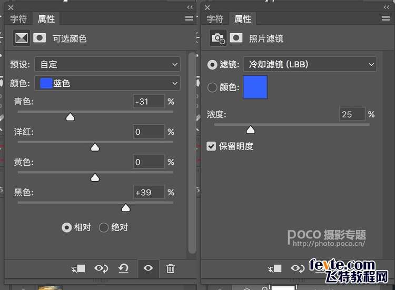The height and width of the screenshot is (290, 395).
Task: Click blue Photo Filter color swatch
Action: pyautogui.click(x=255, y=87)
